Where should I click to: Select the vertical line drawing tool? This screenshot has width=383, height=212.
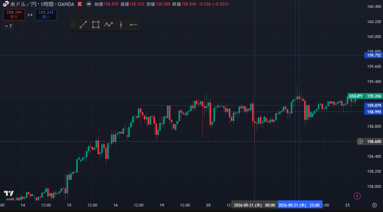pos(121,25)
